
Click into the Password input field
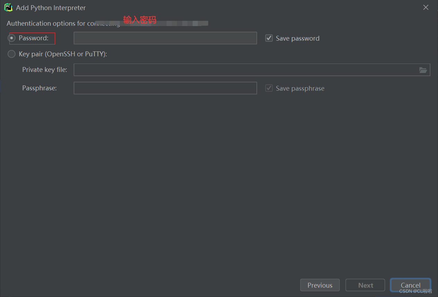(165, 38)
